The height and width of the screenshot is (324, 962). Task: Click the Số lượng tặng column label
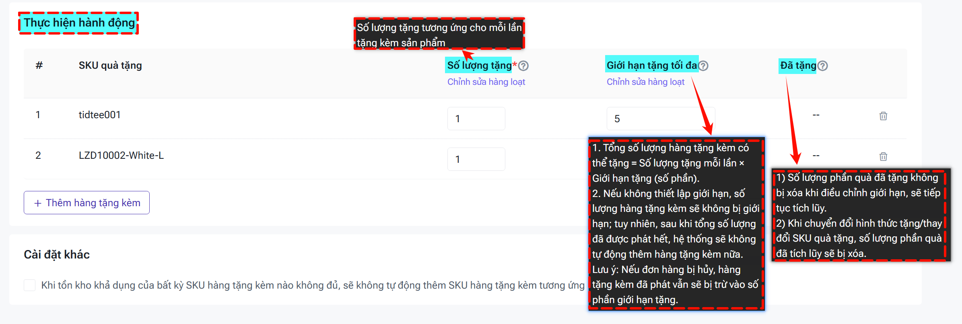(x=479, y=65)
